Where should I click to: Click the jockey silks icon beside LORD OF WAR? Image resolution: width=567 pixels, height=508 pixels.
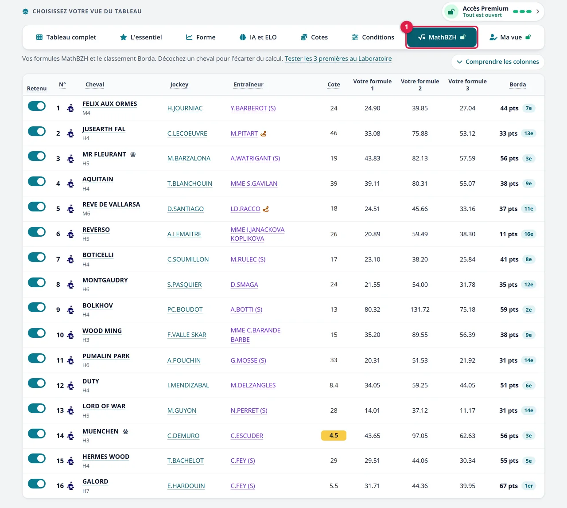(70, 410)
